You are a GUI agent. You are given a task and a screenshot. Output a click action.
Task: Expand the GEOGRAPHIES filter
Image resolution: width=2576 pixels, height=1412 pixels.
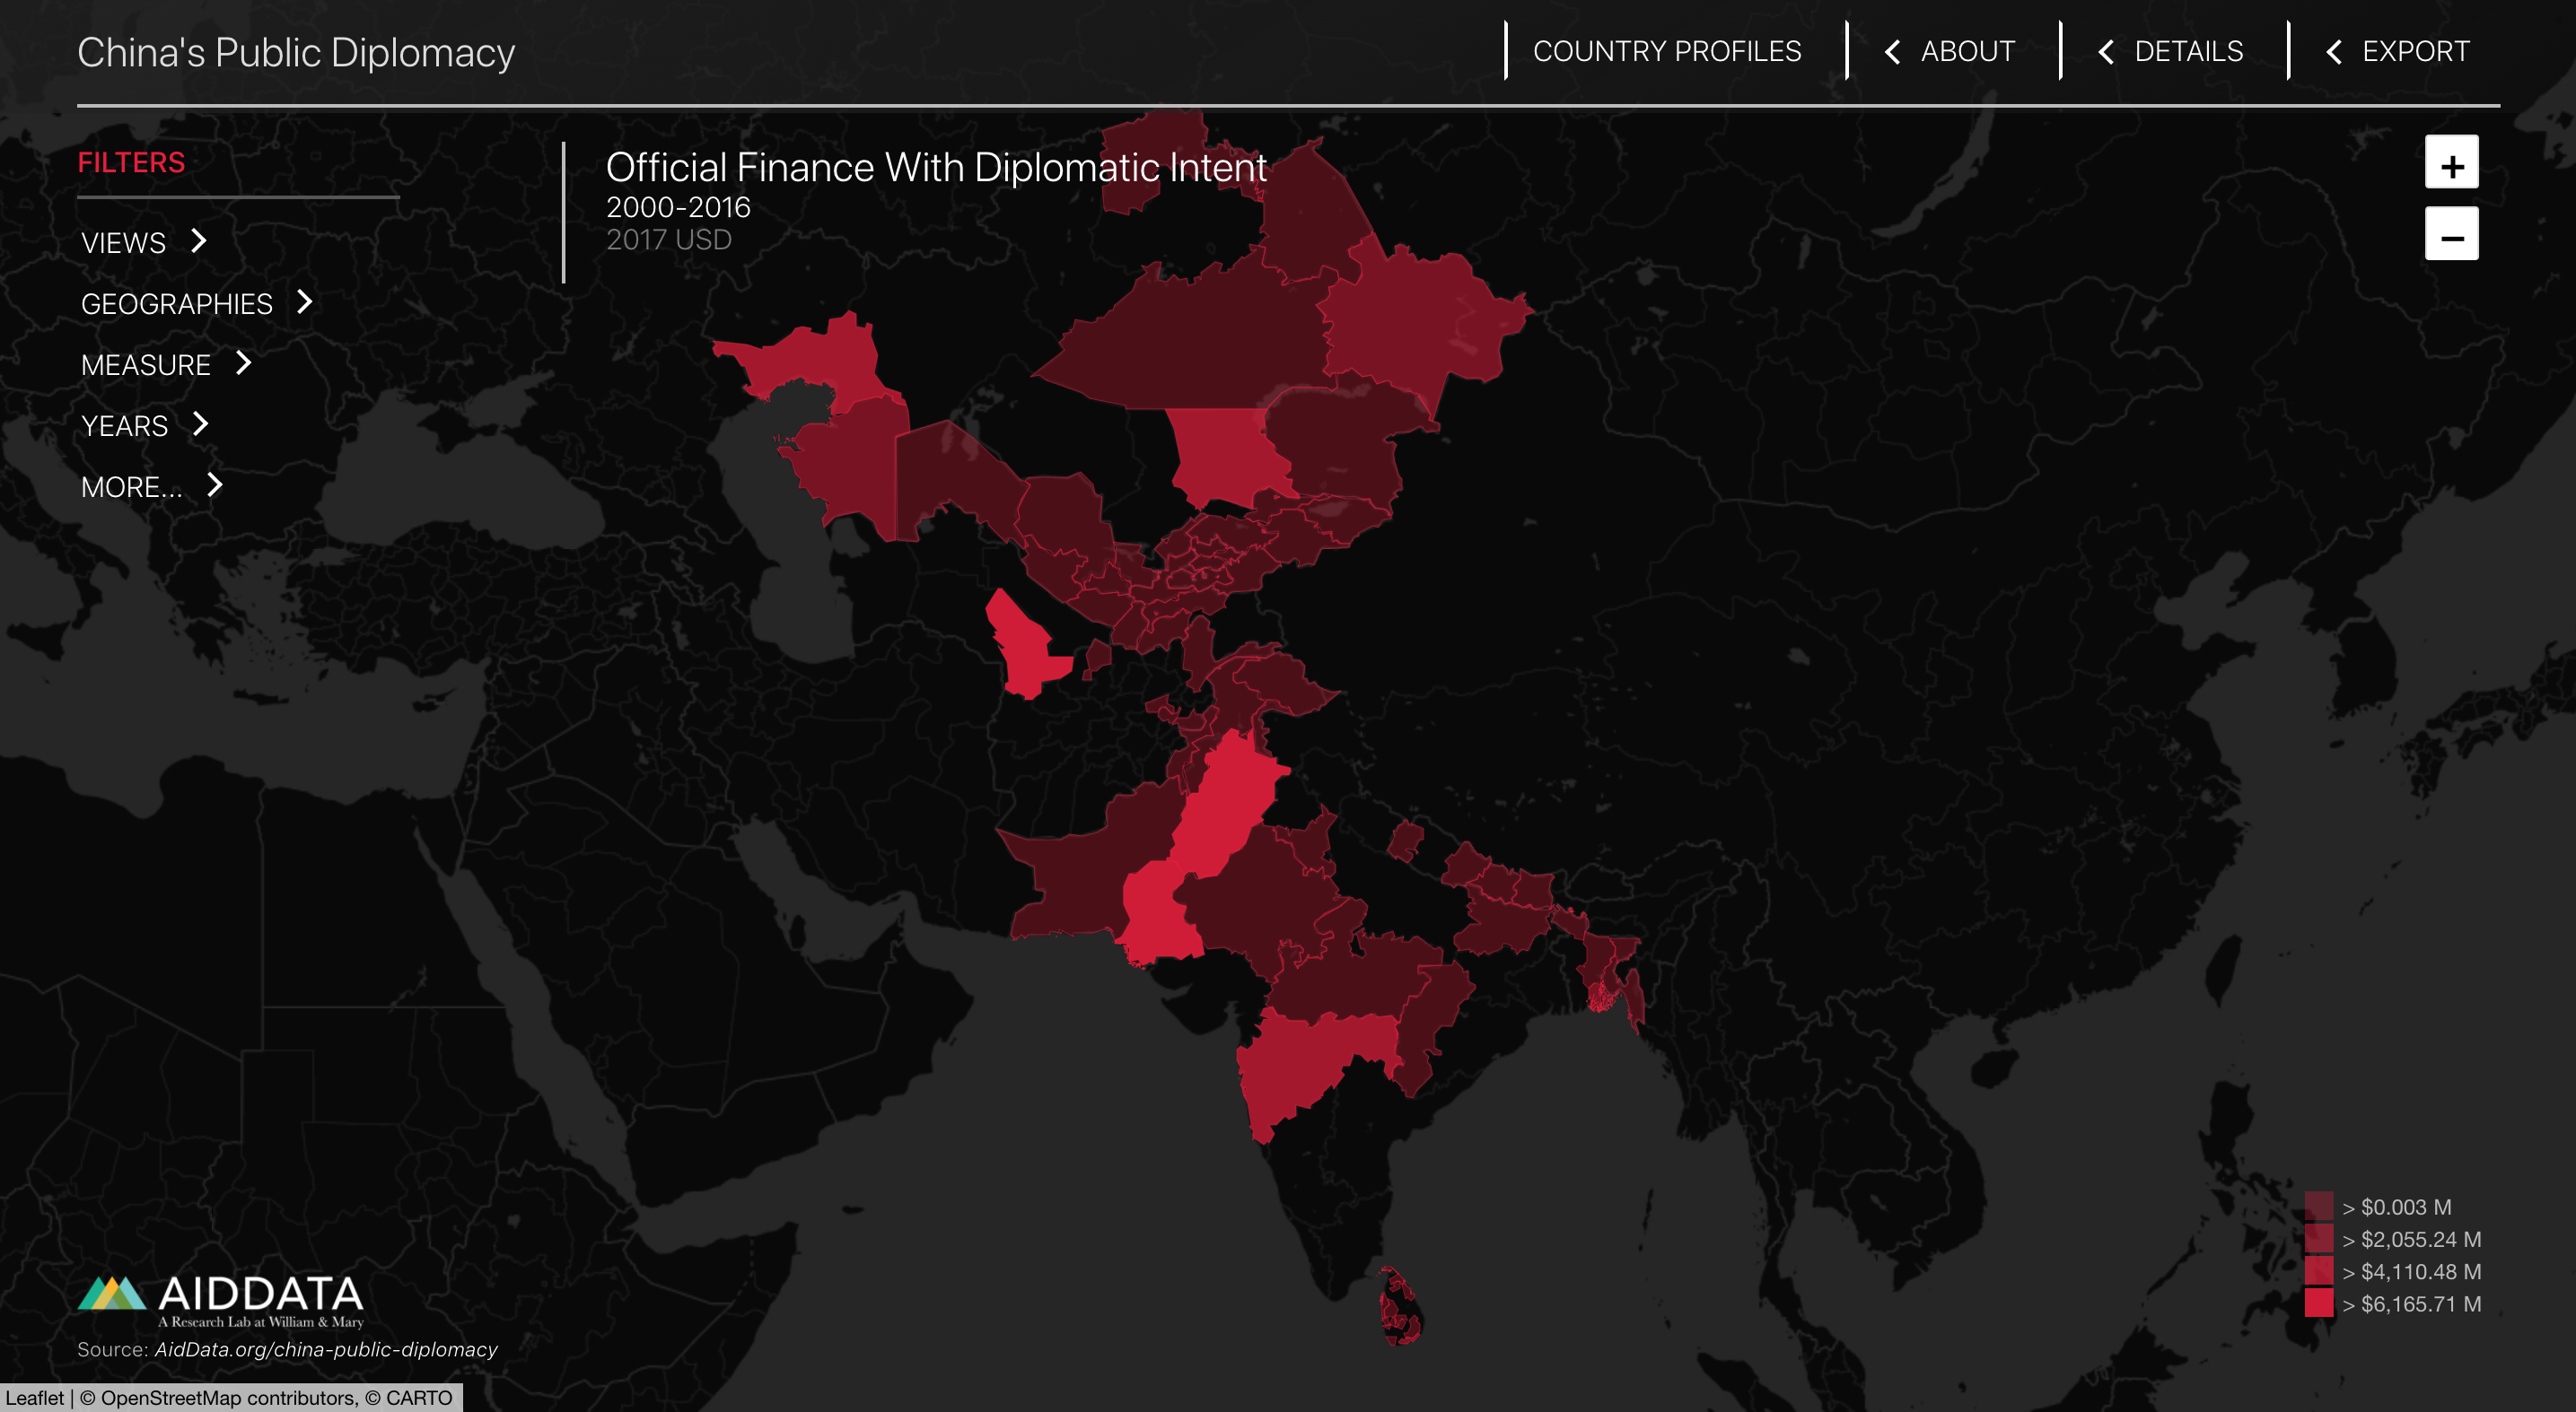(x=177, y=304)
